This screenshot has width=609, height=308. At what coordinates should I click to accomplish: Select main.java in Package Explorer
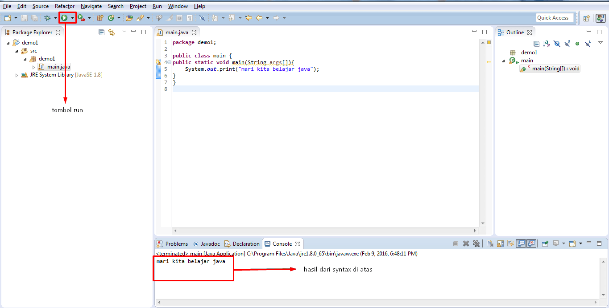(x=54, y=67)
